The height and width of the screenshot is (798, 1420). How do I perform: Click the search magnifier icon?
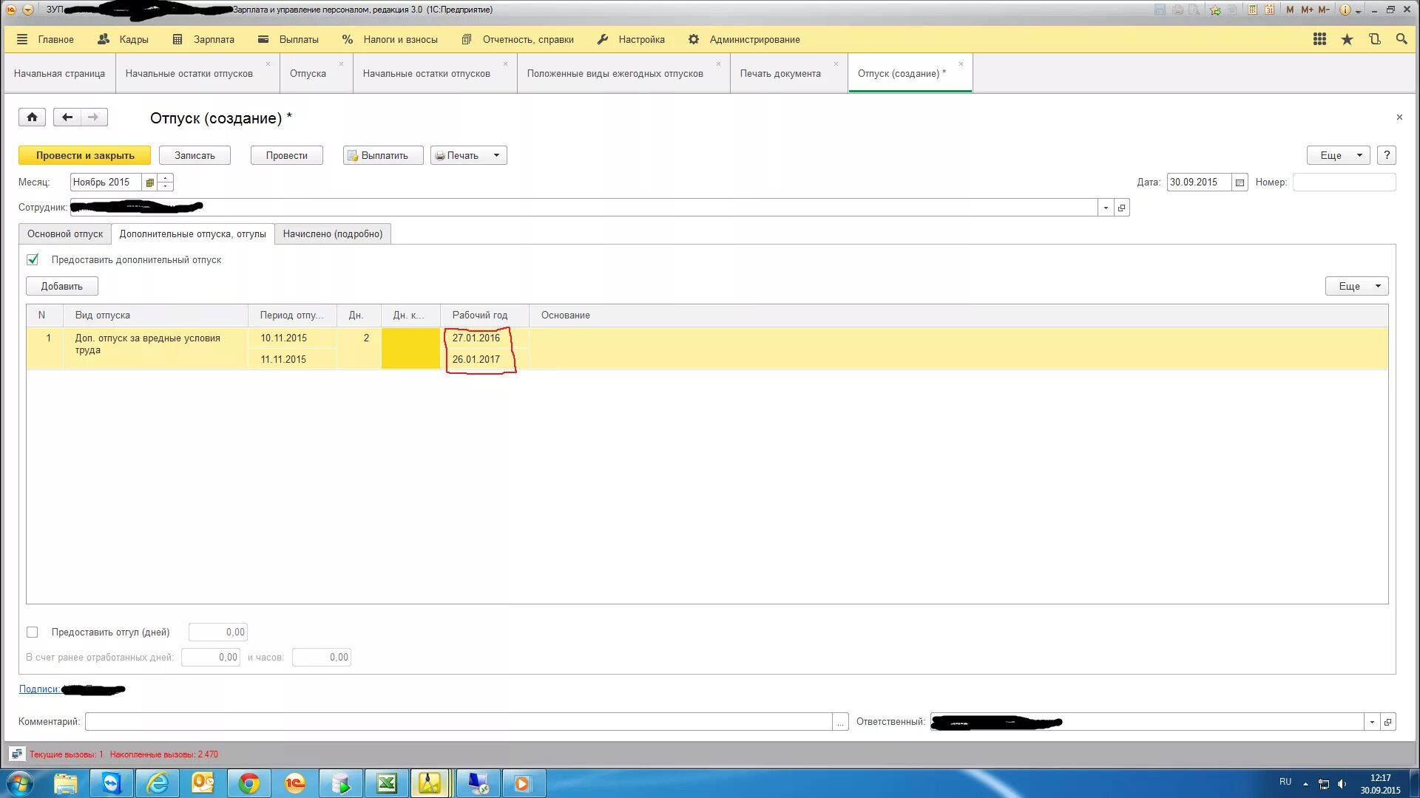(1402, 39)
